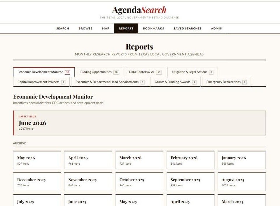
Task: Open the January 2026 archive card
Action: click(242, 160)
